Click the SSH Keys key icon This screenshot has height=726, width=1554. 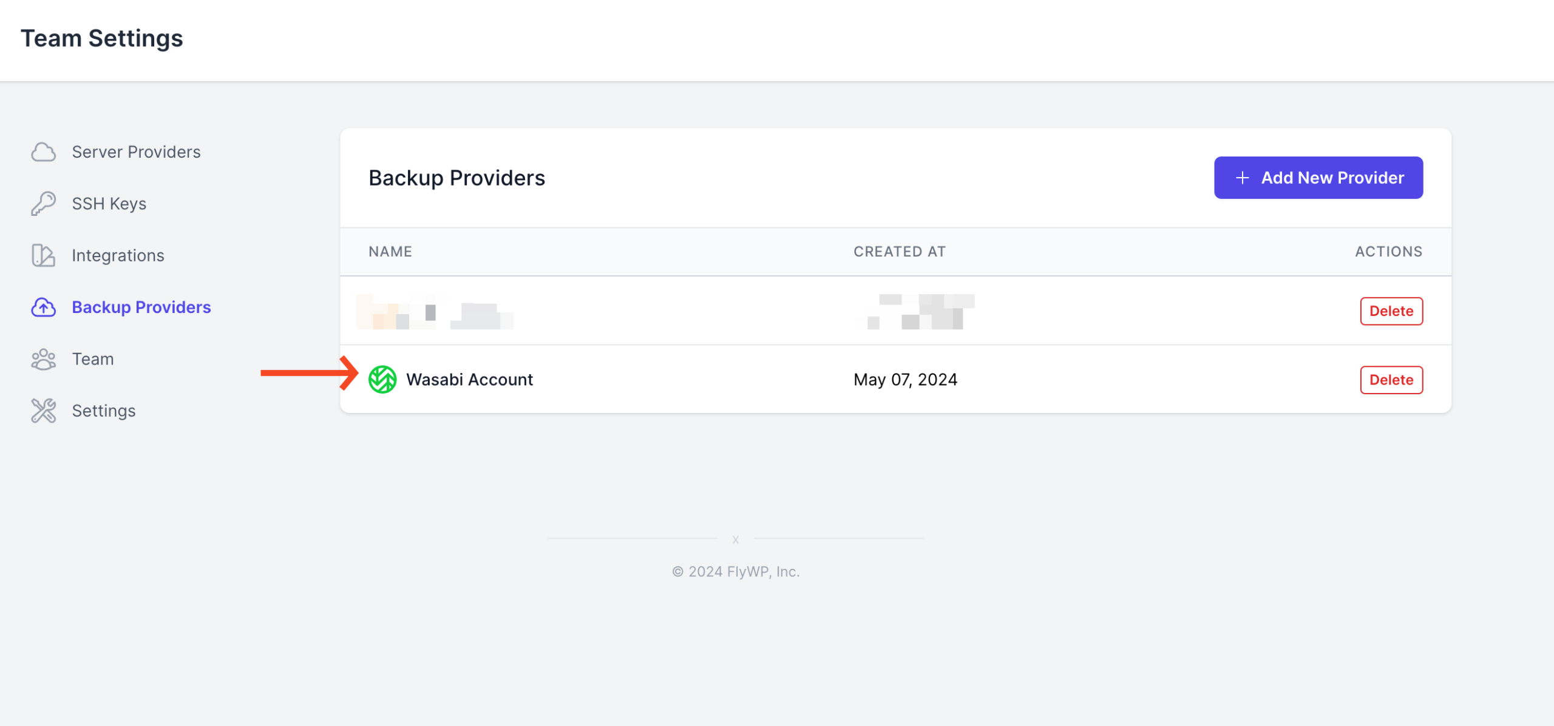[x=43, y=204]
